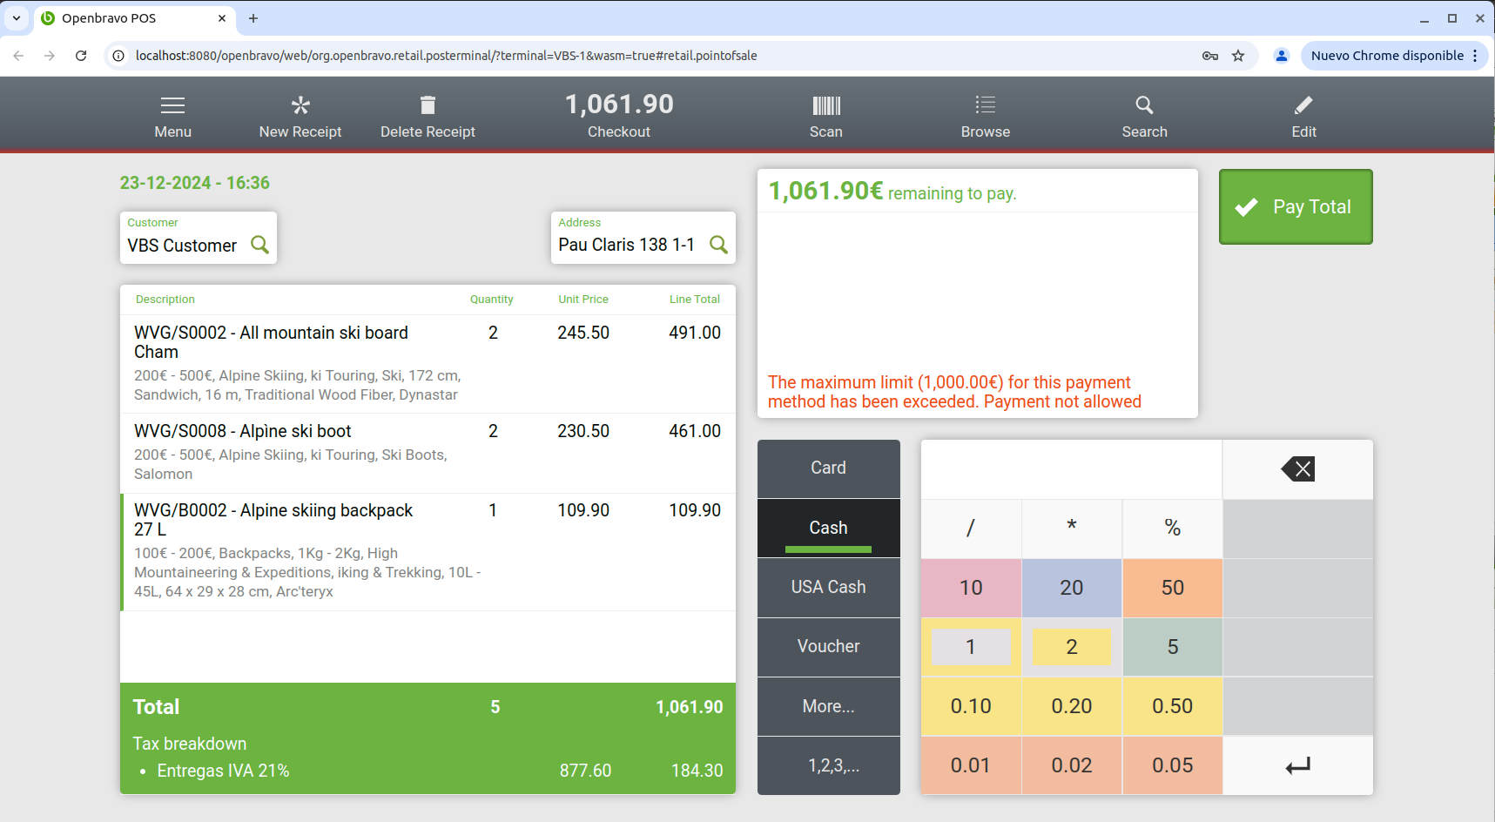This screenshot has width=1495, height=822.
Task: Tap the orange 50 banknote key
Action: (1172, 588)
